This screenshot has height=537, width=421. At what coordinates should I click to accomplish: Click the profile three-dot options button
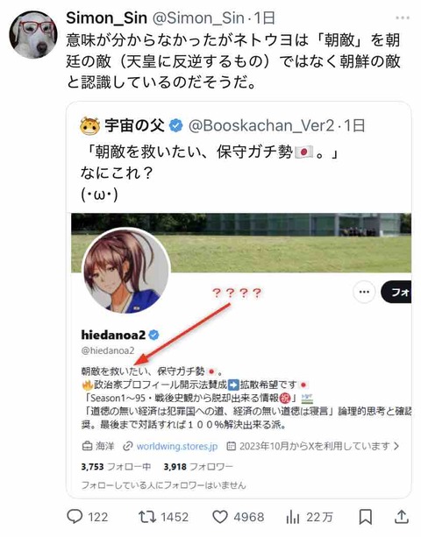coord(364,292)
